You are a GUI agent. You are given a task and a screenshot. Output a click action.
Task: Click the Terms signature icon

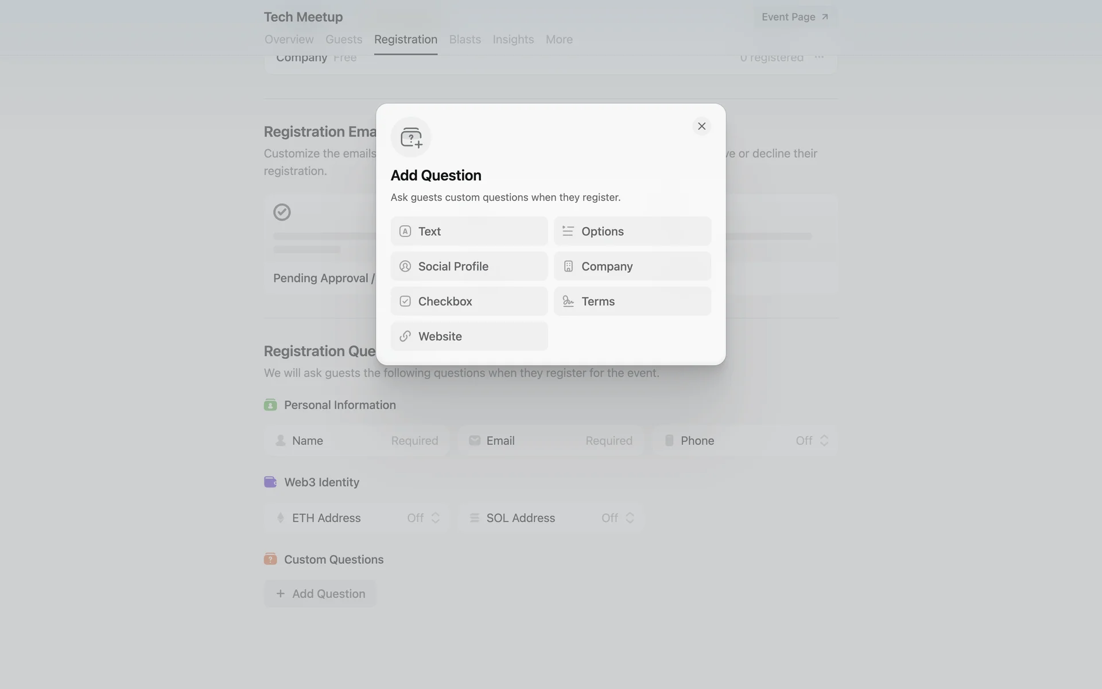(568, 301)
